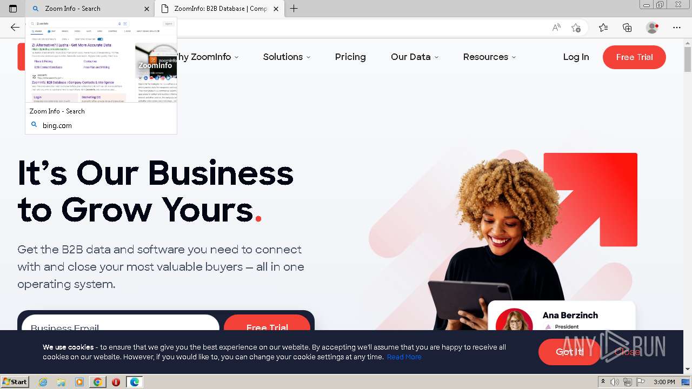This screenshot has height=389, width=692.
Task: Open the Read Aloud icon in address bar
Action: 556,28
